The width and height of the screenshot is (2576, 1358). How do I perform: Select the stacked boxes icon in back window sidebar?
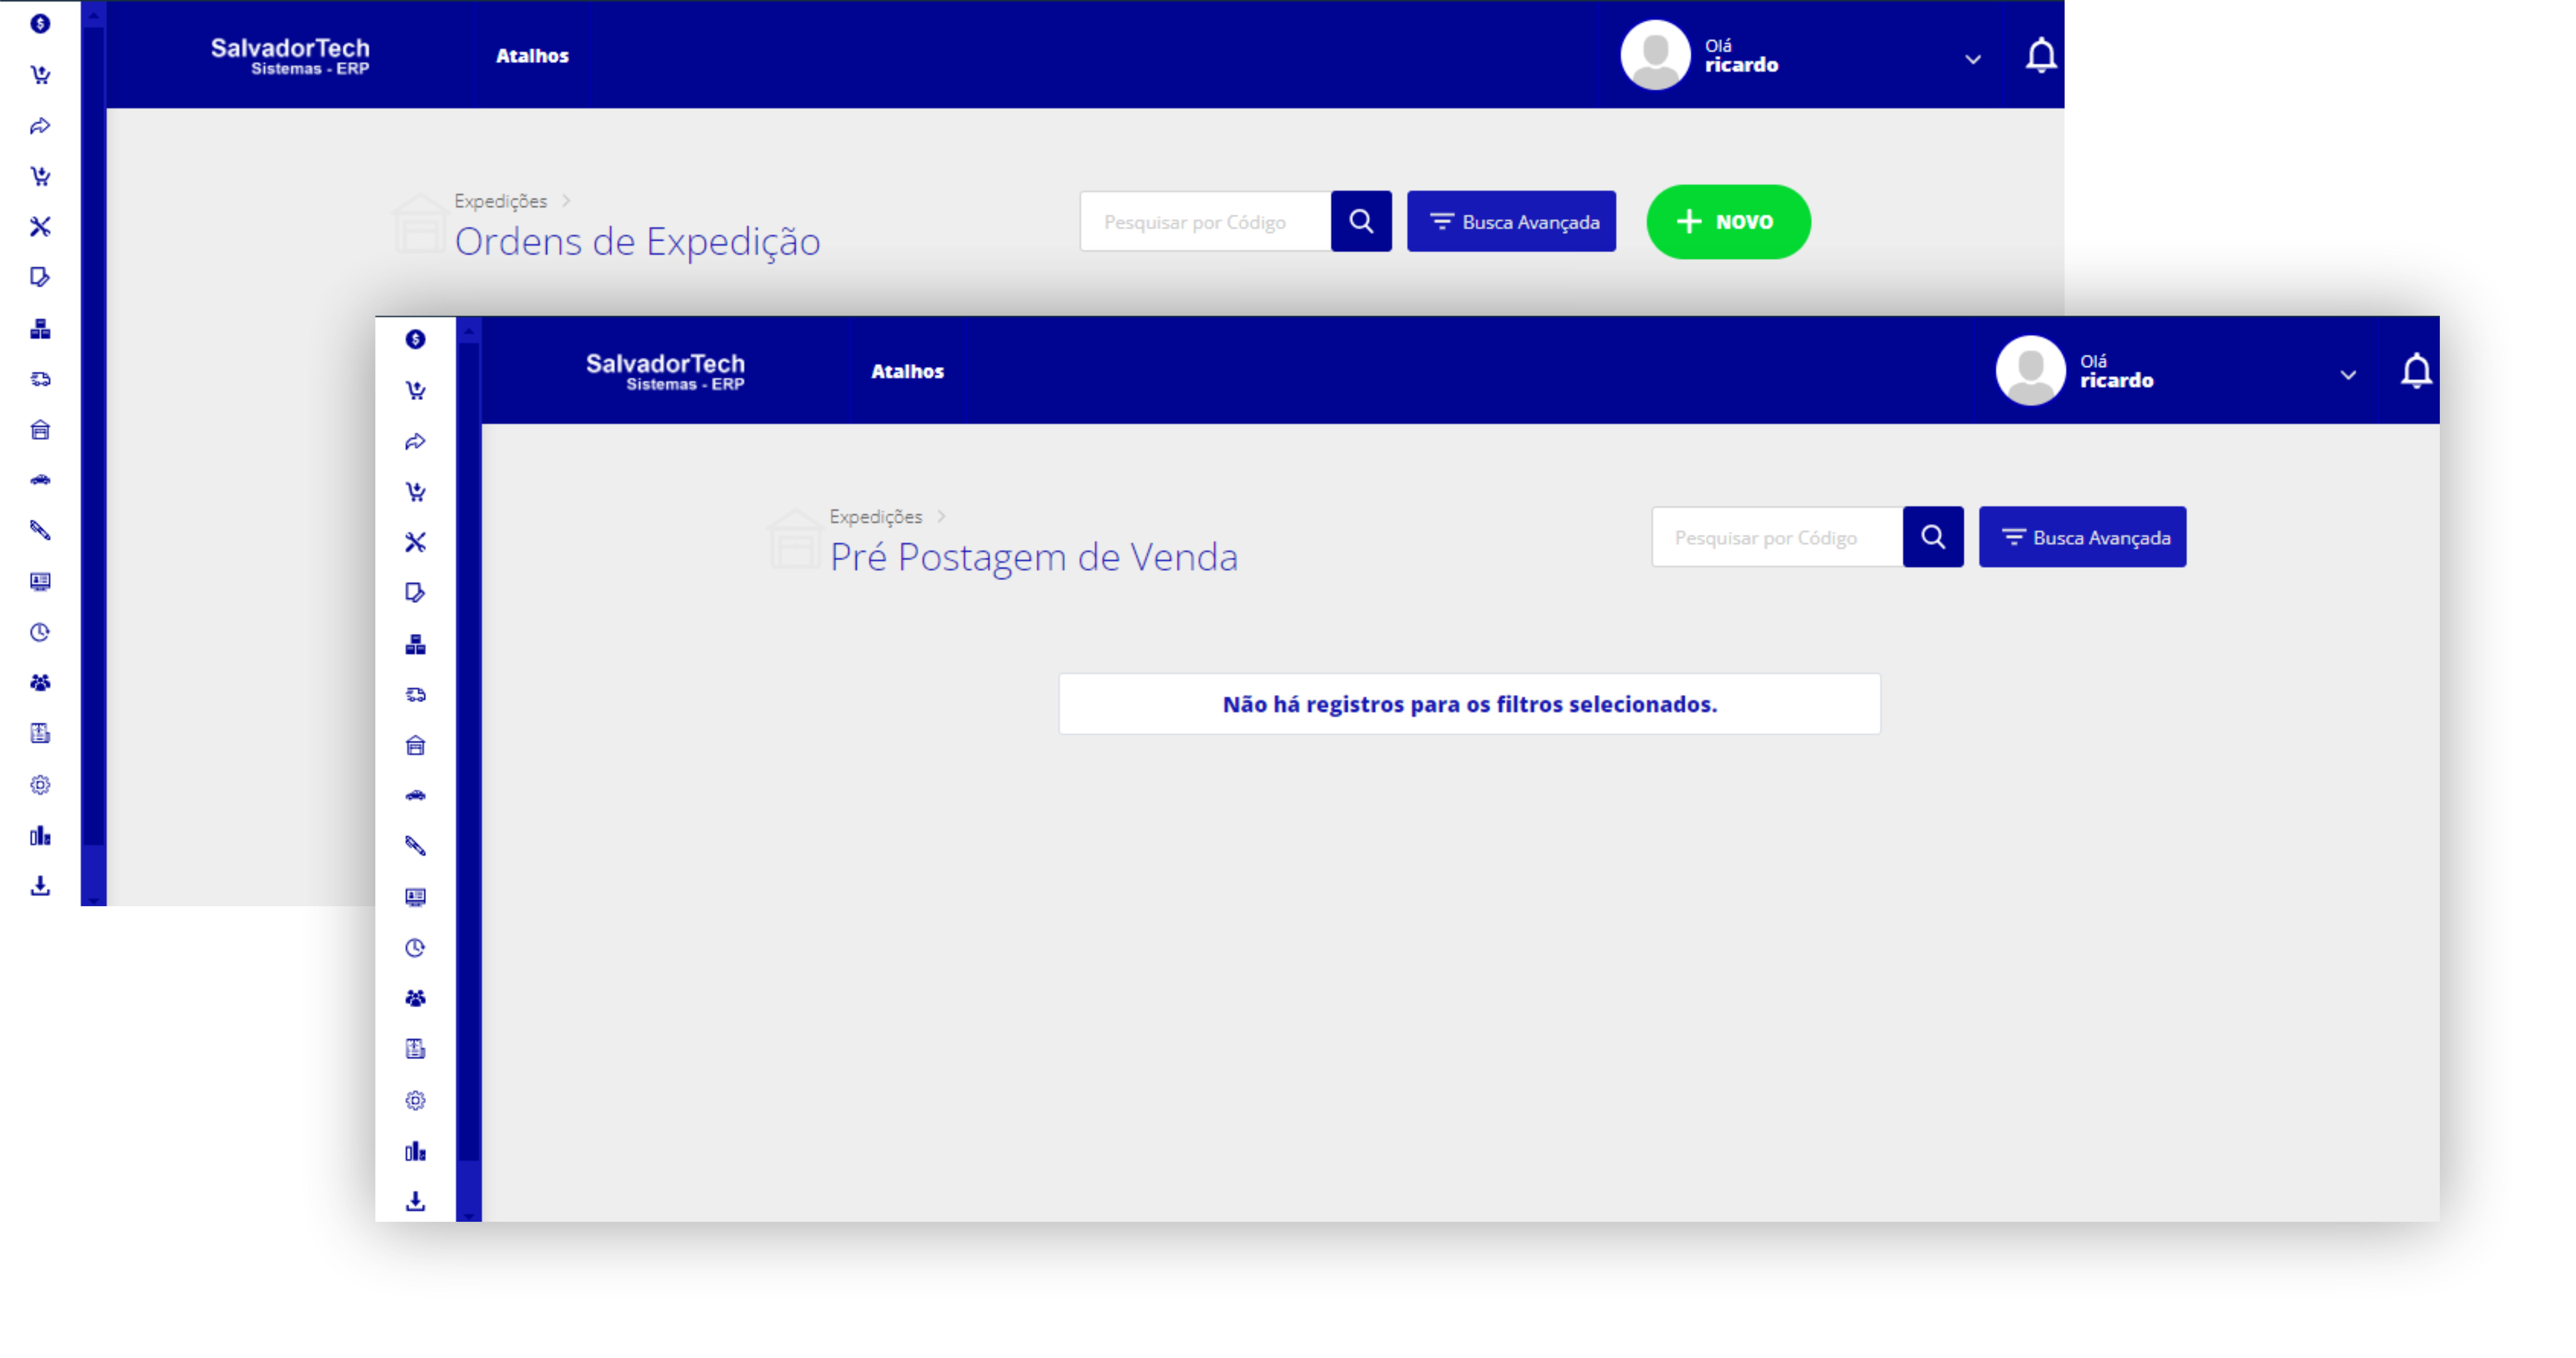tap(40, 329)
